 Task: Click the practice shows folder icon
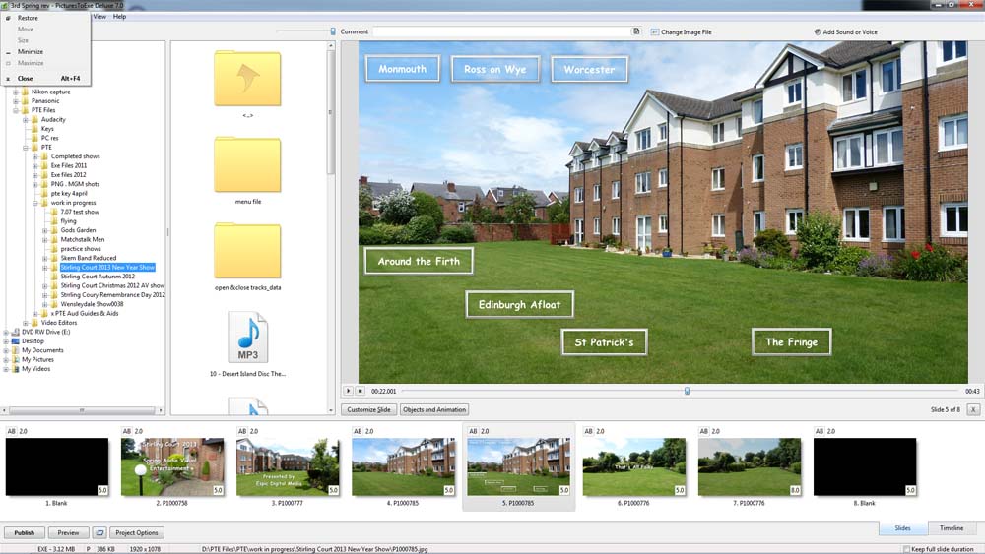(x=54, y=248)
